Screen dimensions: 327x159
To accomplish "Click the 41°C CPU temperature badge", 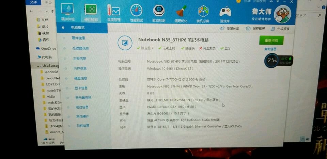I will point(285,61).
